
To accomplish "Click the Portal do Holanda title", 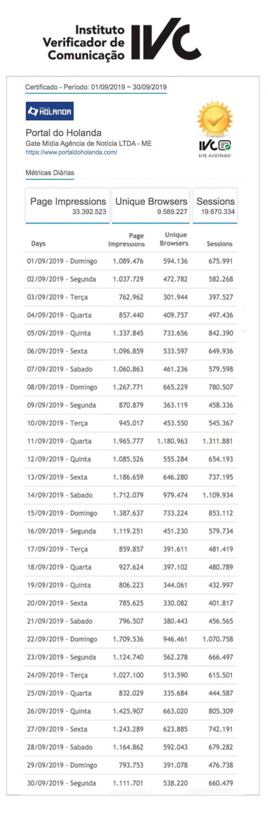I will pos(64,133).
